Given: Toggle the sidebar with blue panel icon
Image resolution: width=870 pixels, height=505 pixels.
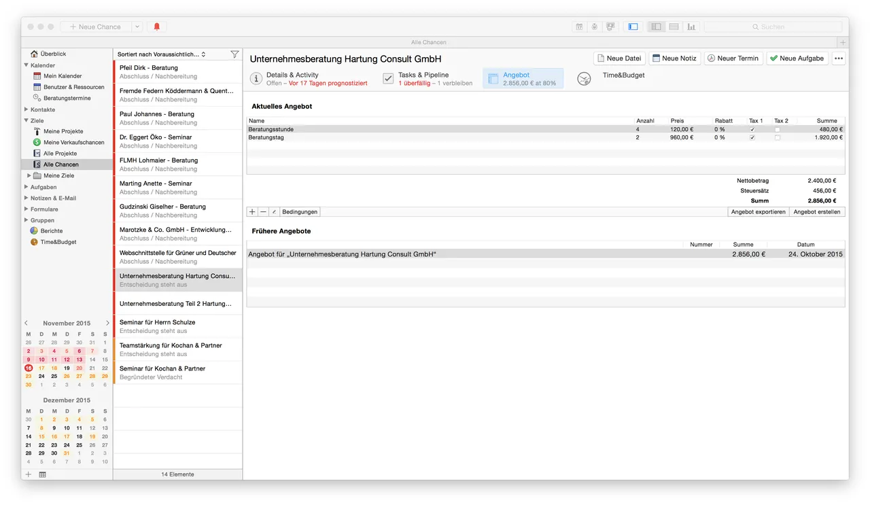Looking at the screenshot, I should 633,27.
